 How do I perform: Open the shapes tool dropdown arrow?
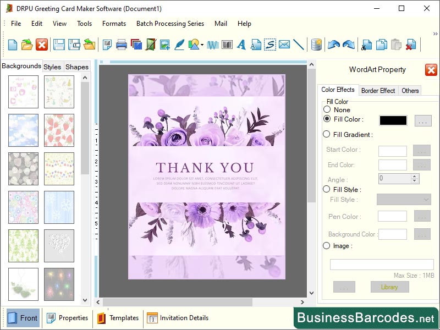pos(201,45)
